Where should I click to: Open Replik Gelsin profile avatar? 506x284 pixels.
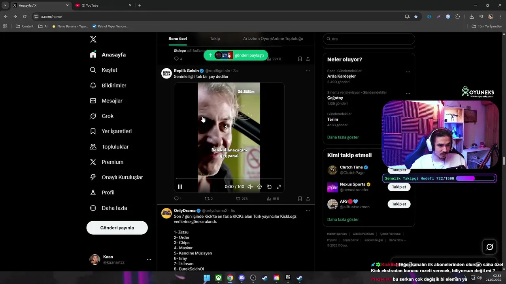[x=166, y=73]
